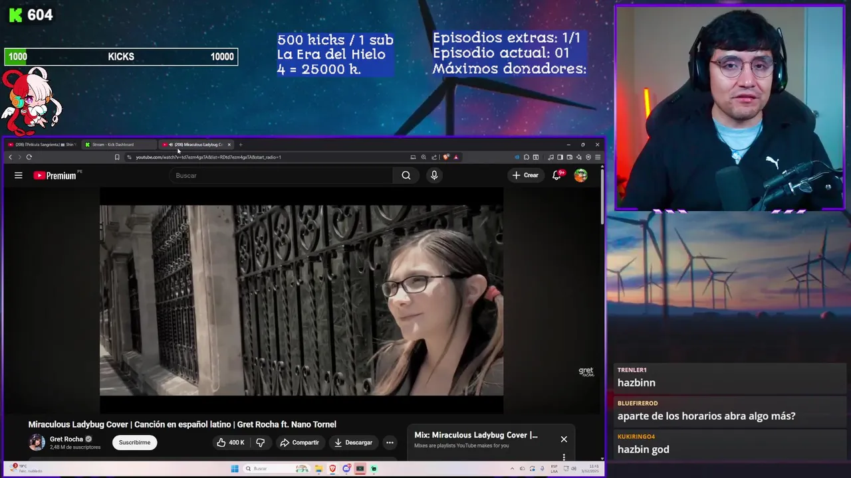Open YouTube notifications bell
Image resolution: width=851 pixels, height=478 pixels.
[x=557, y=175]
